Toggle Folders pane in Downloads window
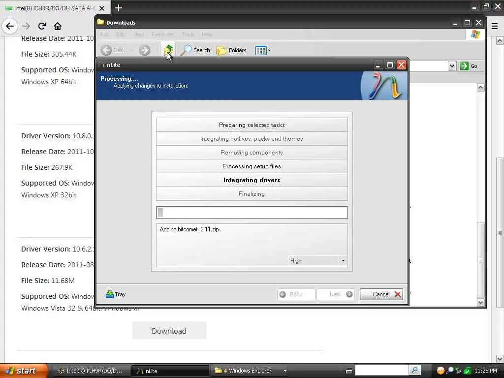Viewport: 504px width, 378px height. tap(231, 50)
